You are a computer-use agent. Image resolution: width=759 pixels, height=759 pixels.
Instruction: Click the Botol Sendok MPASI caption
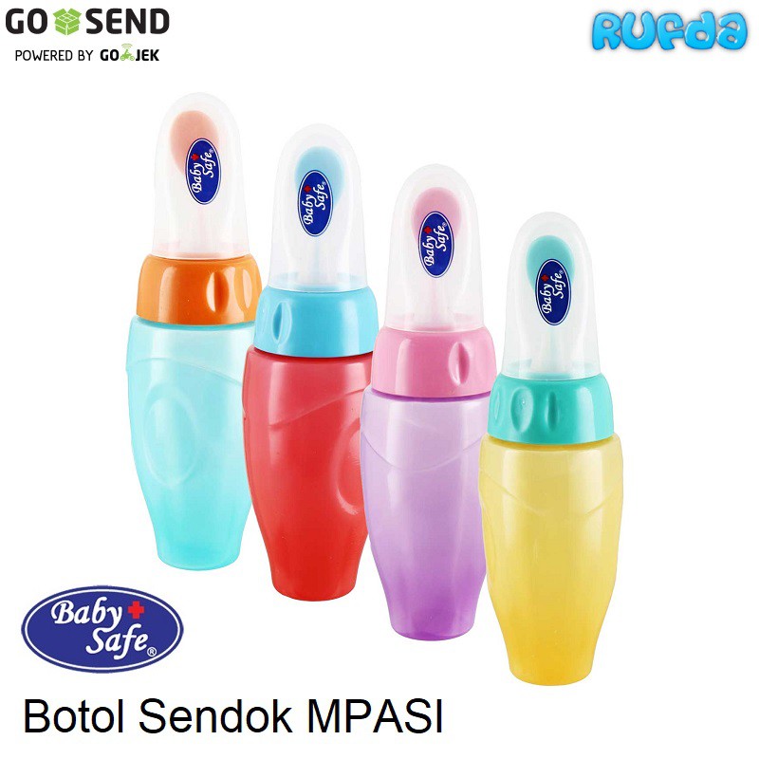point(232,716)
